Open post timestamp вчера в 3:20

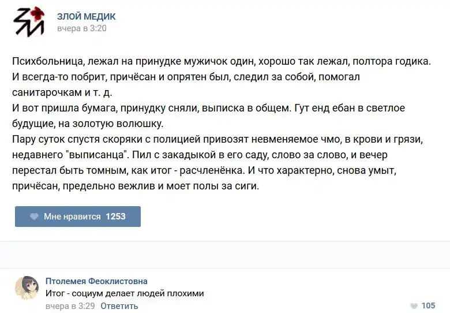[81, 28]
